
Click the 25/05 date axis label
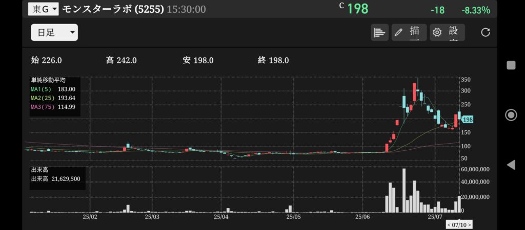[294, 217]
